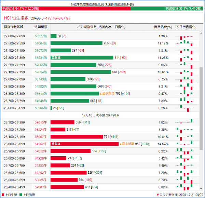Image resolution: width=205 pixels, height=198 pixels.
Task: Click the green bear share 35.9% bar
Action: click(x=167, y=9)
